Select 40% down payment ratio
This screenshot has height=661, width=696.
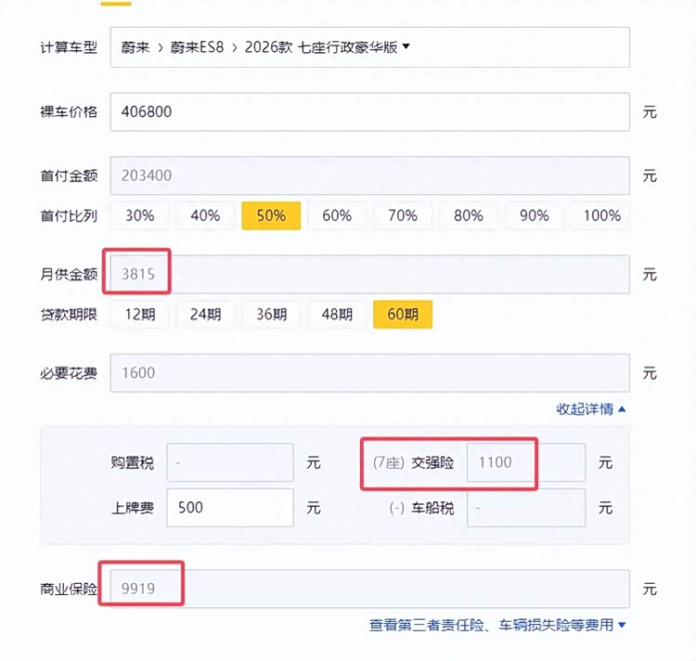pyautogui.click(x=205, y=215)
